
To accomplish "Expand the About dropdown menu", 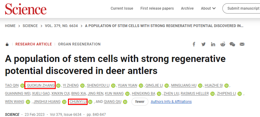I will [x=208, y=8].
